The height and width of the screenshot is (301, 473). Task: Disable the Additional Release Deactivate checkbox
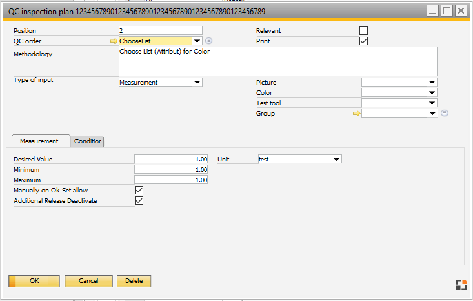(139, 201)
